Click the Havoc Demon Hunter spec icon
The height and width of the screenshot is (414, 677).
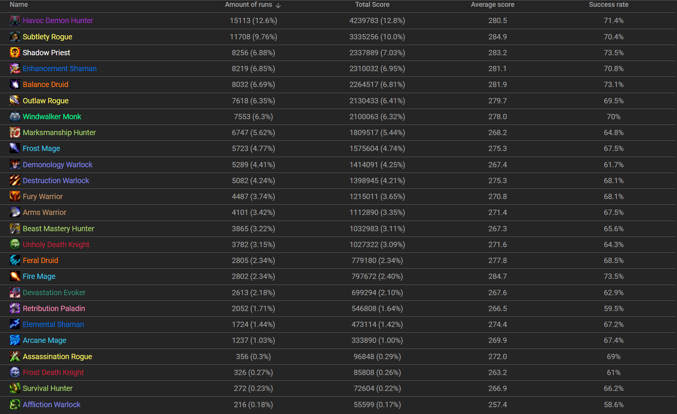click(15, 20)
